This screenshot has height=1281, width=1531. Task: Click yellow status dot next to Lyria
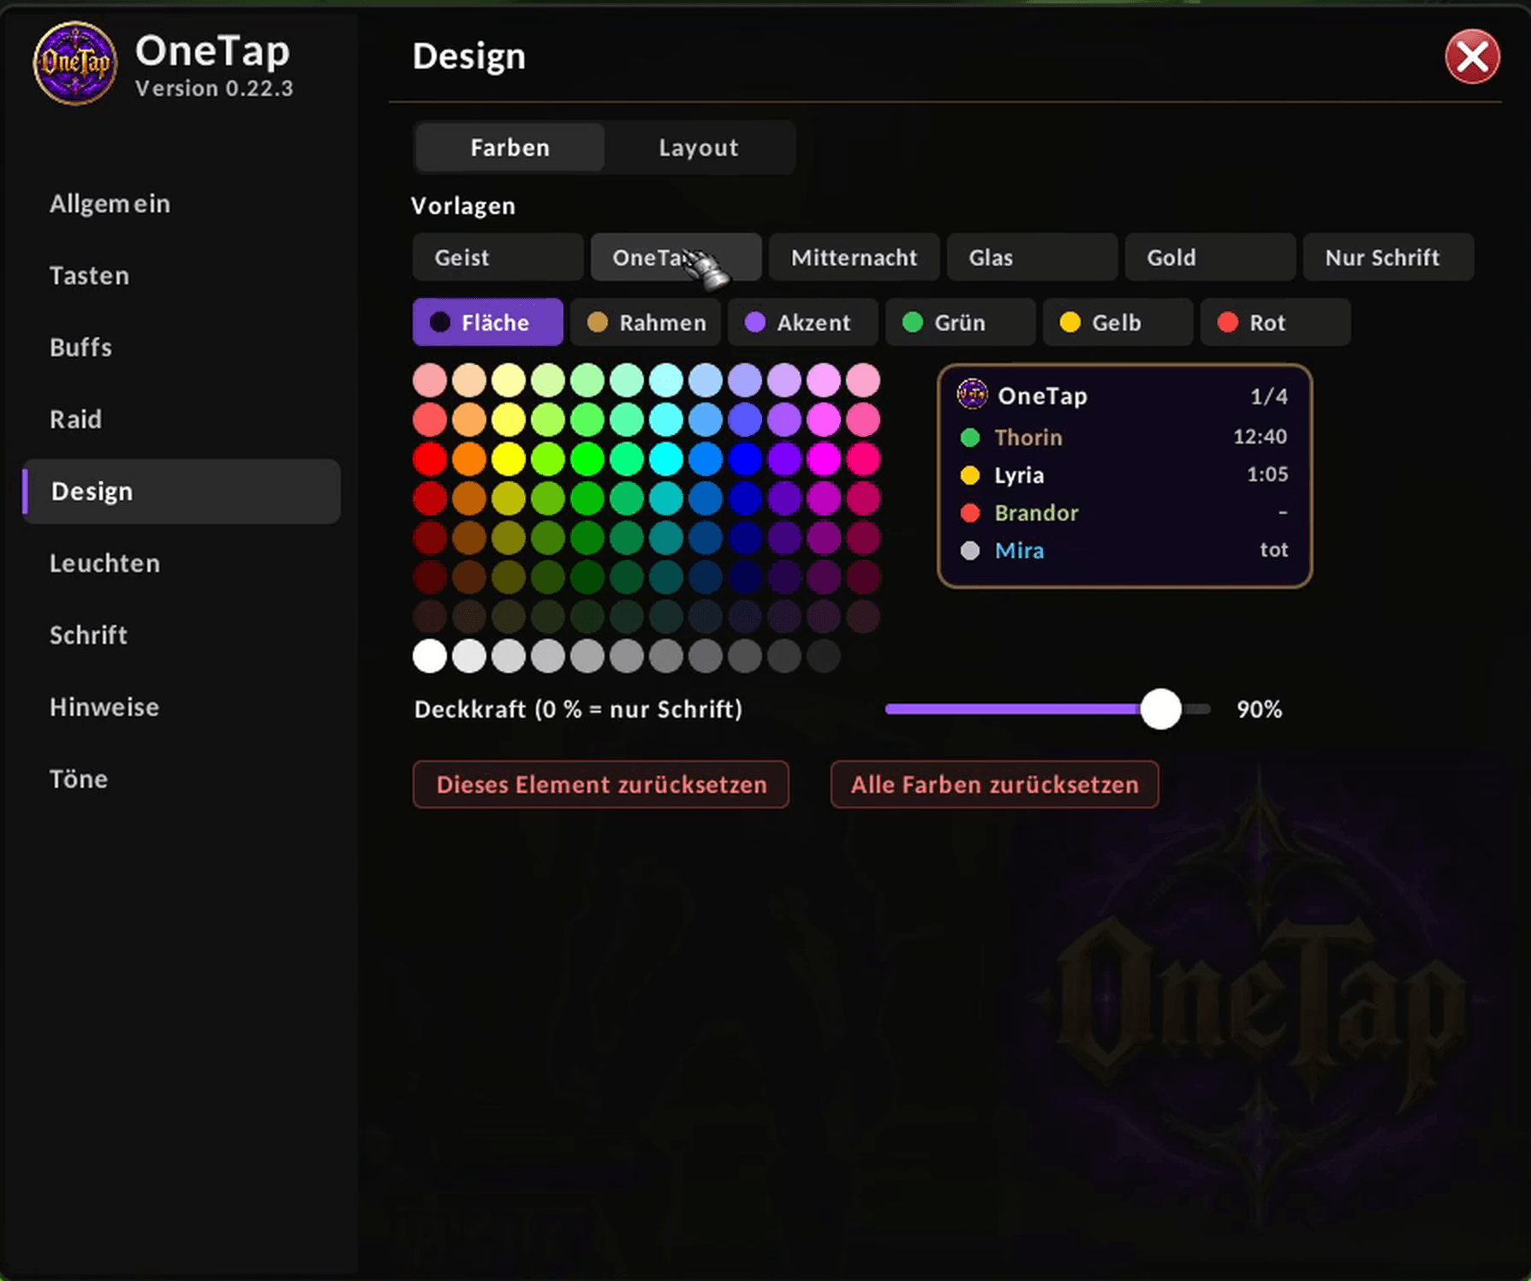(x=970, y=475)
